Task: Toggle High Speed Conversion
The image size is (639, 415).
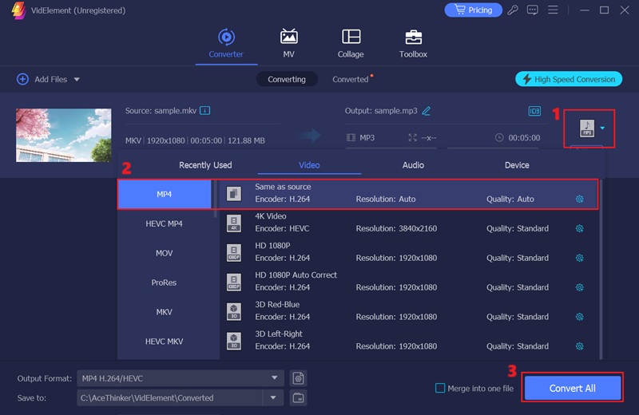Action: 569,79
